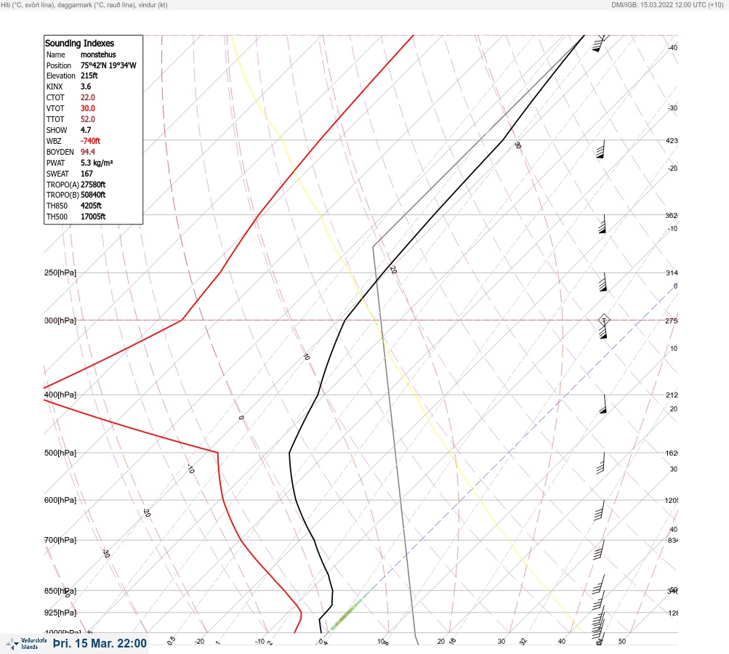Click the VTOT value 30.0

point(87,108)
